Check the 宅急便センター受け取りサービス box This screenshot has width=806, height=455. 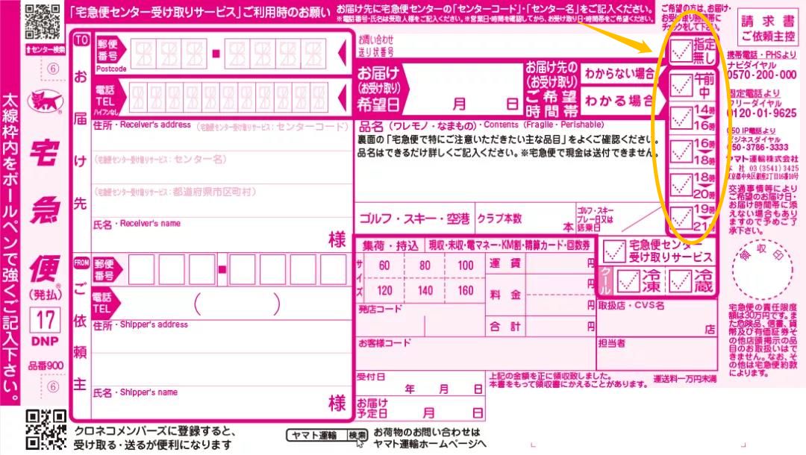615,251
